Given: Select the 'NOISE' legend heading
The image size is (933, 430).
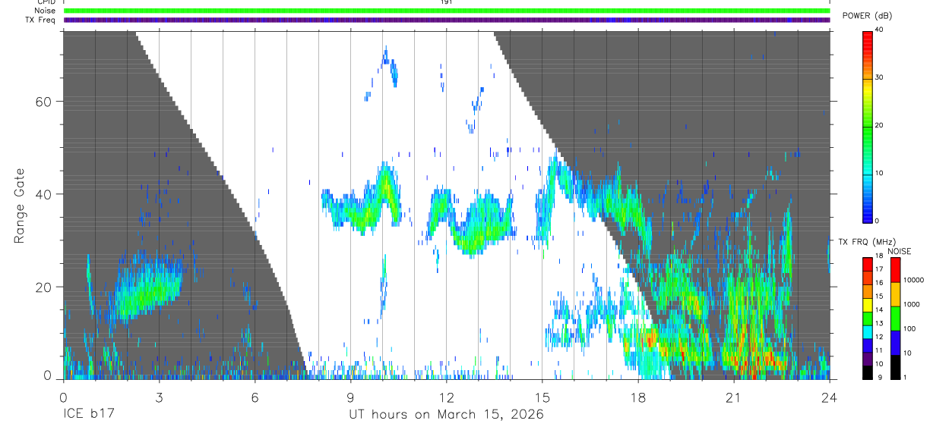Looking at the screenshot, I should (x=899, y=251).
